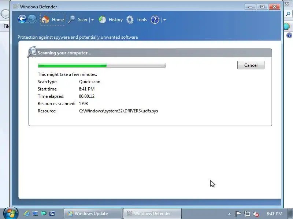Open the Scan options dropdown arrow

click(92, 20)
